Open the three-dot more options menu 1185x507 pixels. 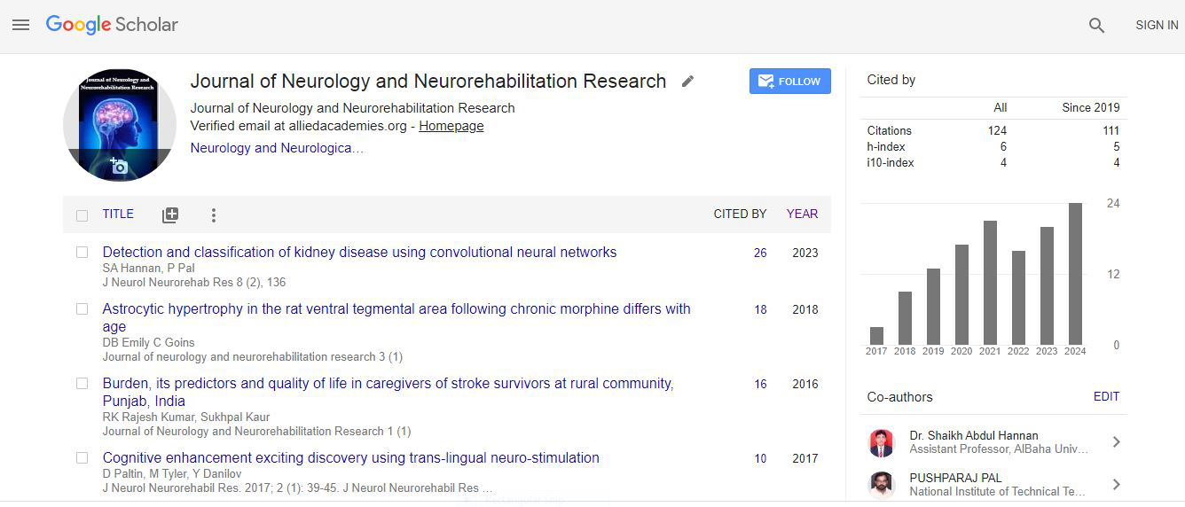pyautogui.click(x=213, y=214)
